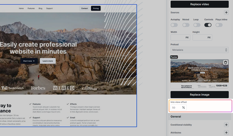Open the Height PX unit selector
Viewport: 233px width, 136px height.
(x=209, y=38)
